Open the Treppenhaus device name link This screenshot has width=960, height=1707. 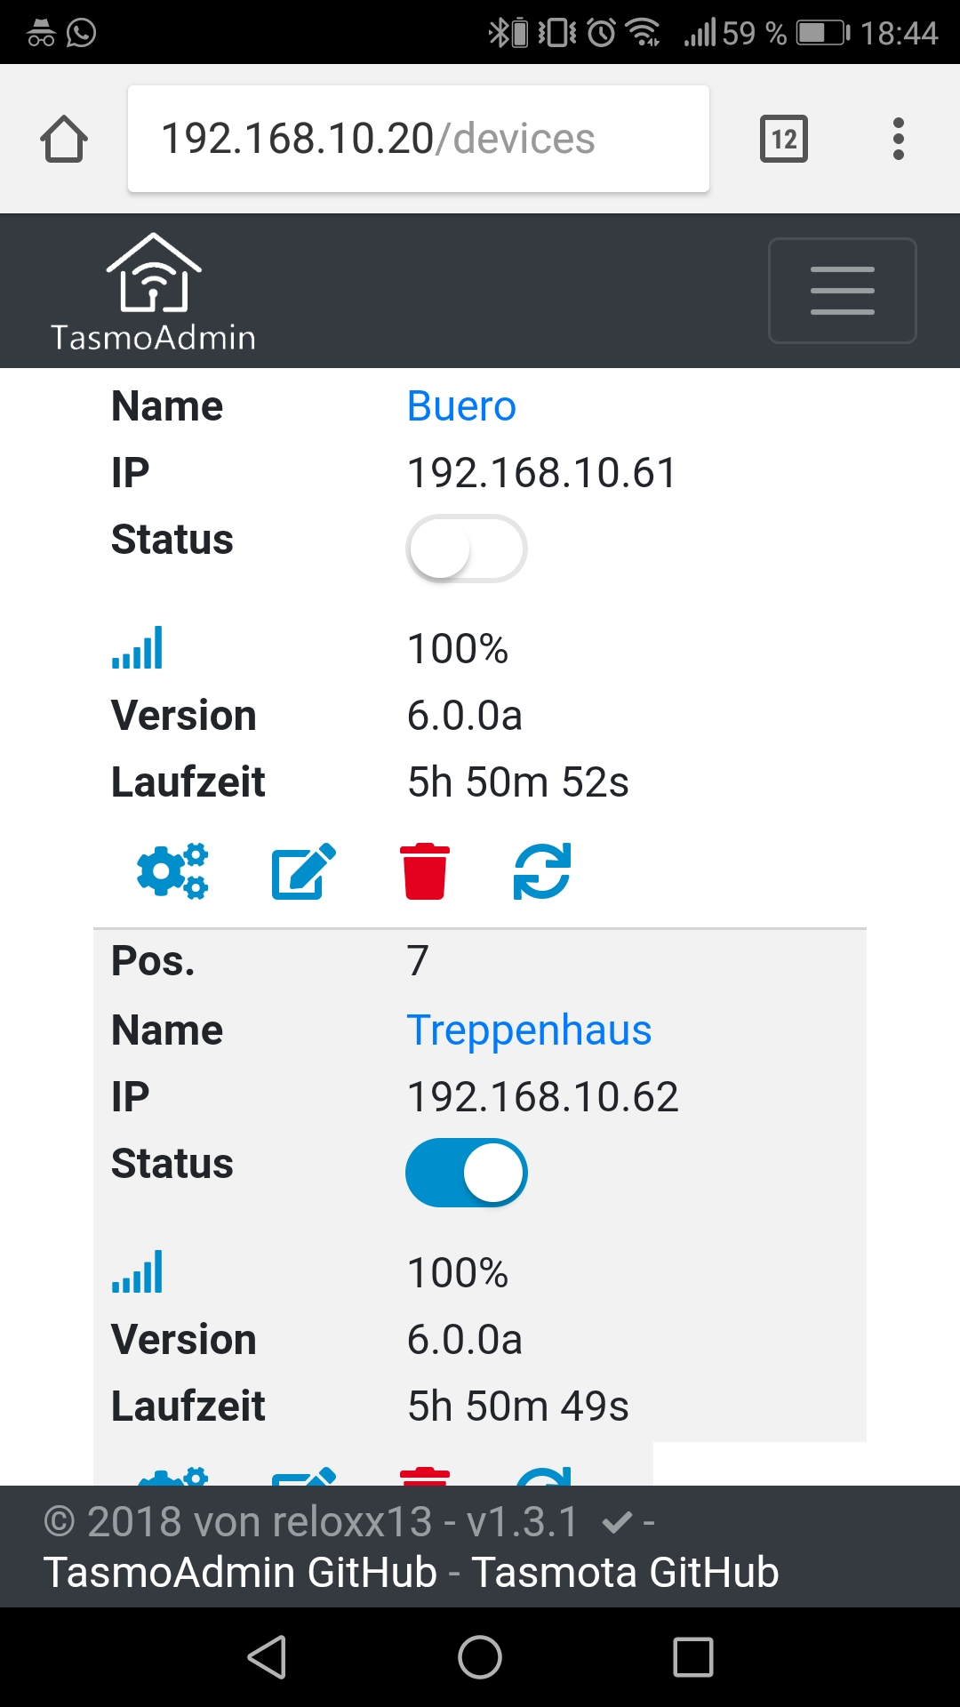point(529,1030)
